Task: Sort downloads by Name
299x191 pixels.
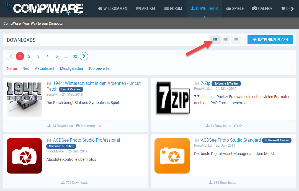Action: (x=12, y=68)
